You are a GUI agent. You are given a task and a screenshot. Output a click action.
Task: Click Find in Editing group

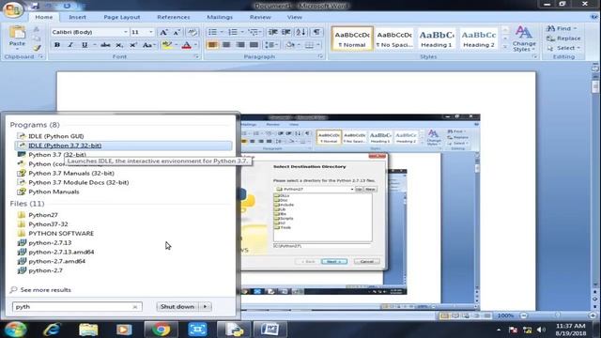click(x=562, y=28)
